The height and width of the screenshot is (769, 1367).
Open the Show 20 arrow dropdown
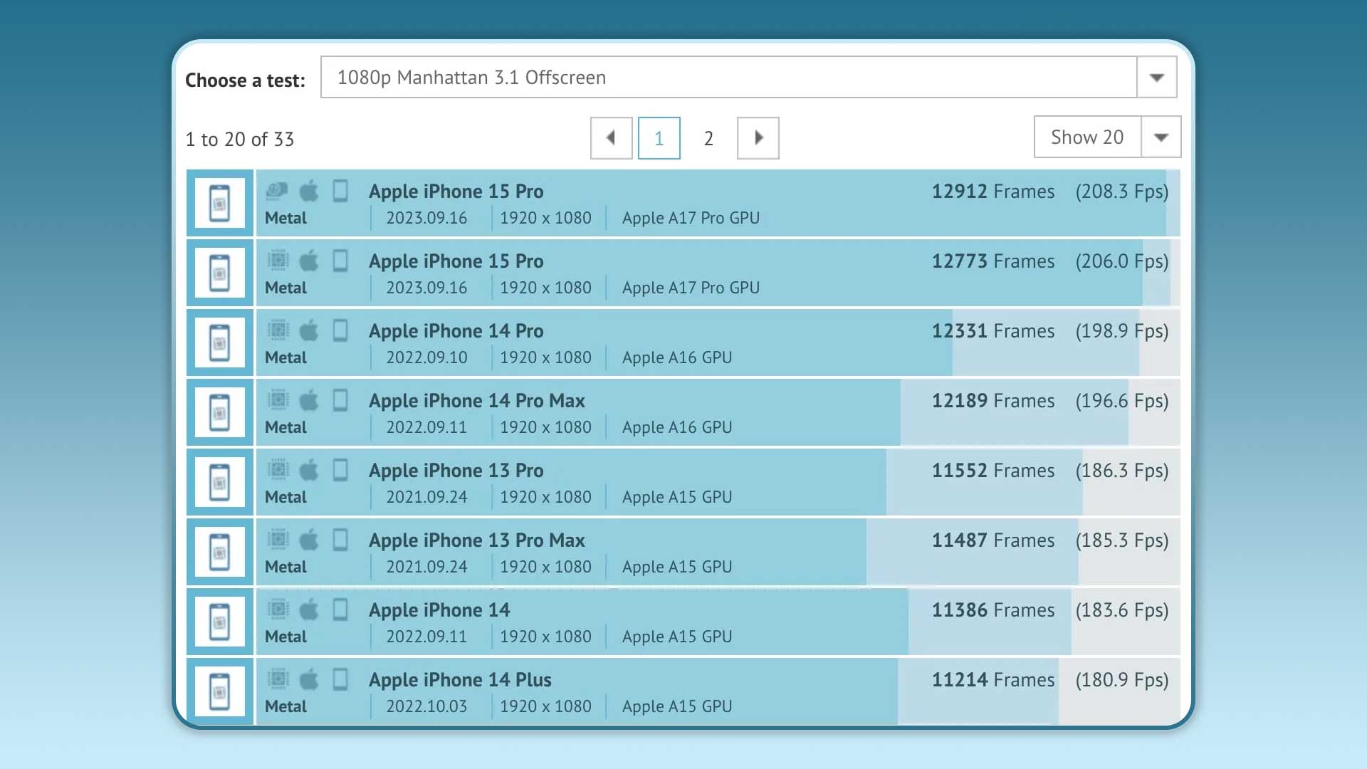pyautogui.click(x=1161, y=137)
